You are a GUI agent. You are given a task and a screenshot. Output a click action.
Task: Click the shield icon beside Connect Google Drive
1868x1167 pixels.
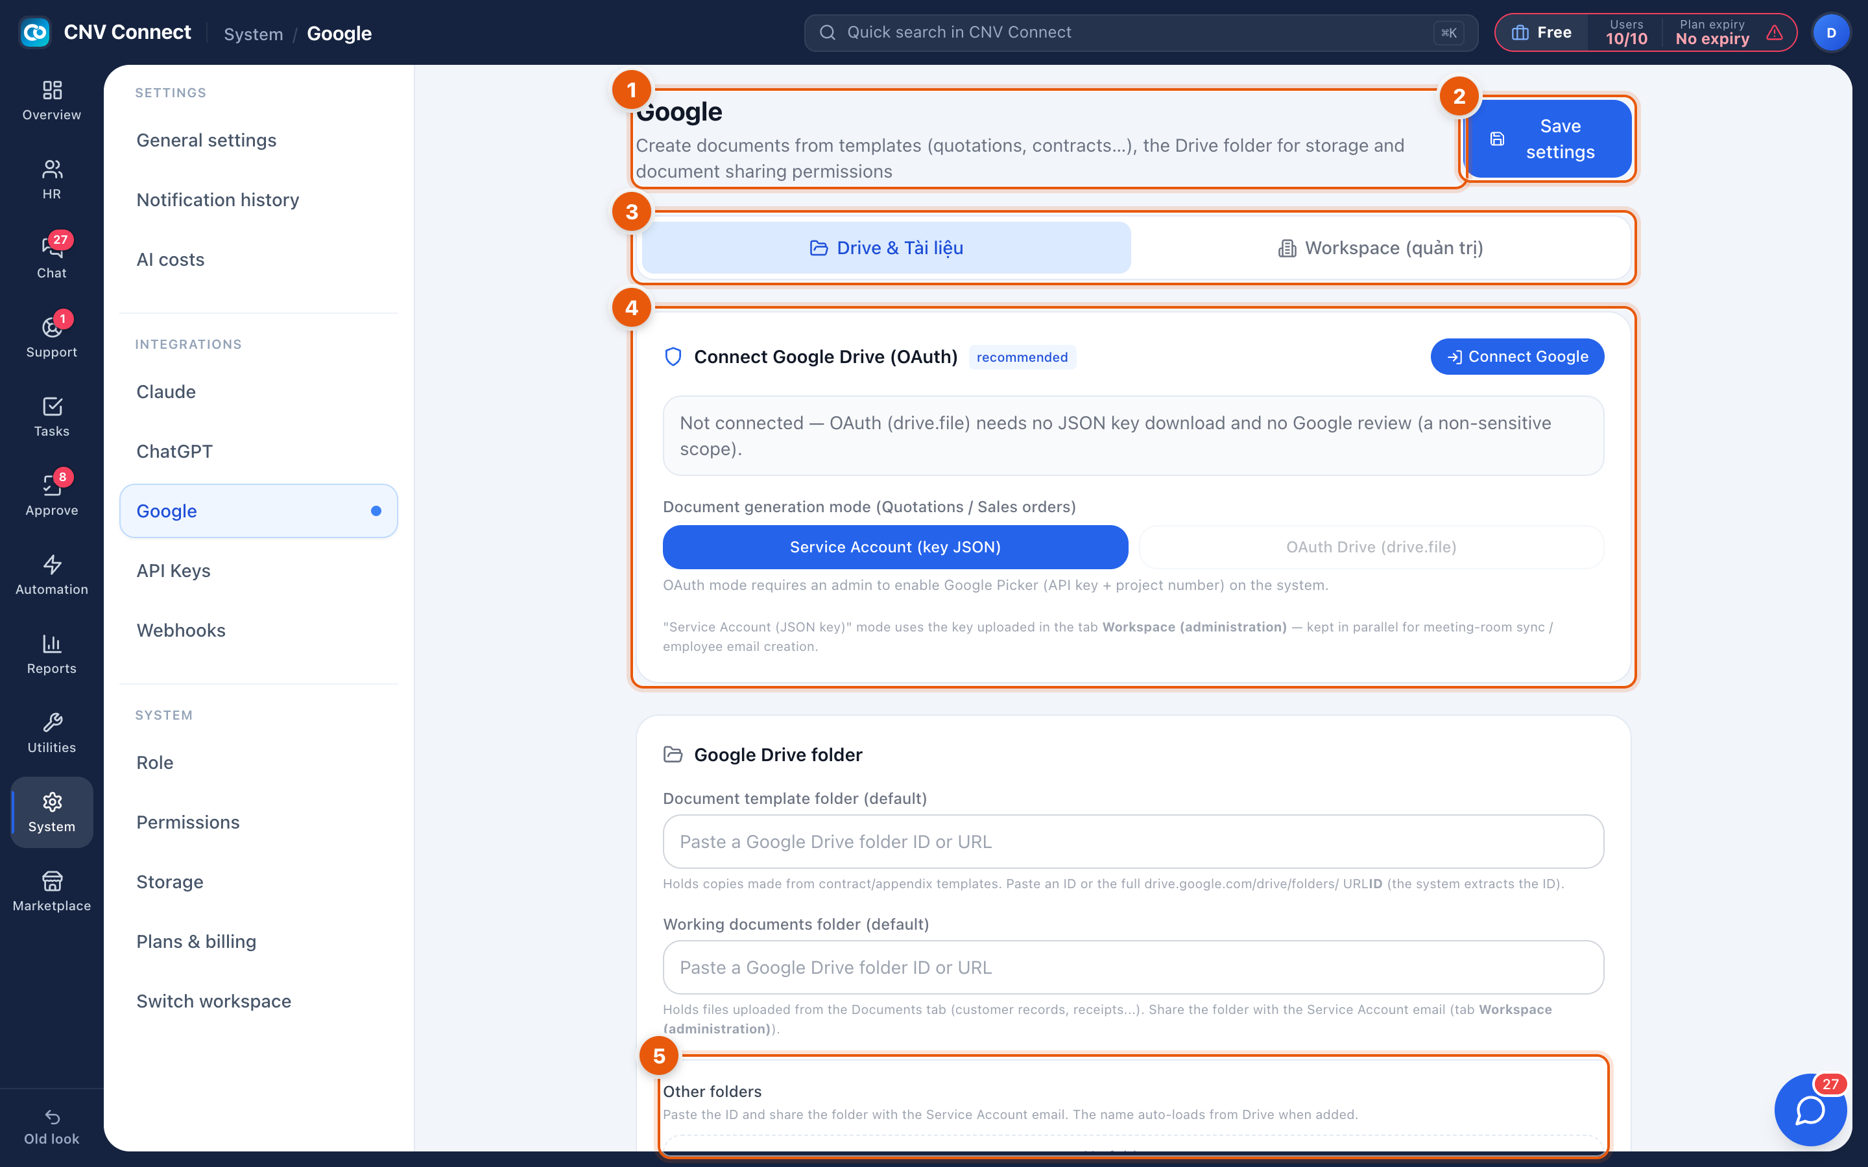(x=673, y=357)
